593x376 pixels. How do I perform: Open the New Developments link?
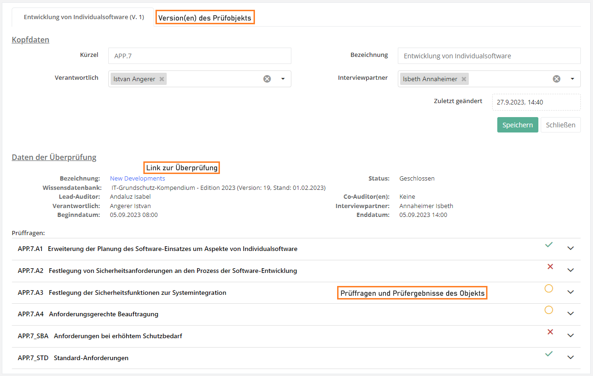137,178
